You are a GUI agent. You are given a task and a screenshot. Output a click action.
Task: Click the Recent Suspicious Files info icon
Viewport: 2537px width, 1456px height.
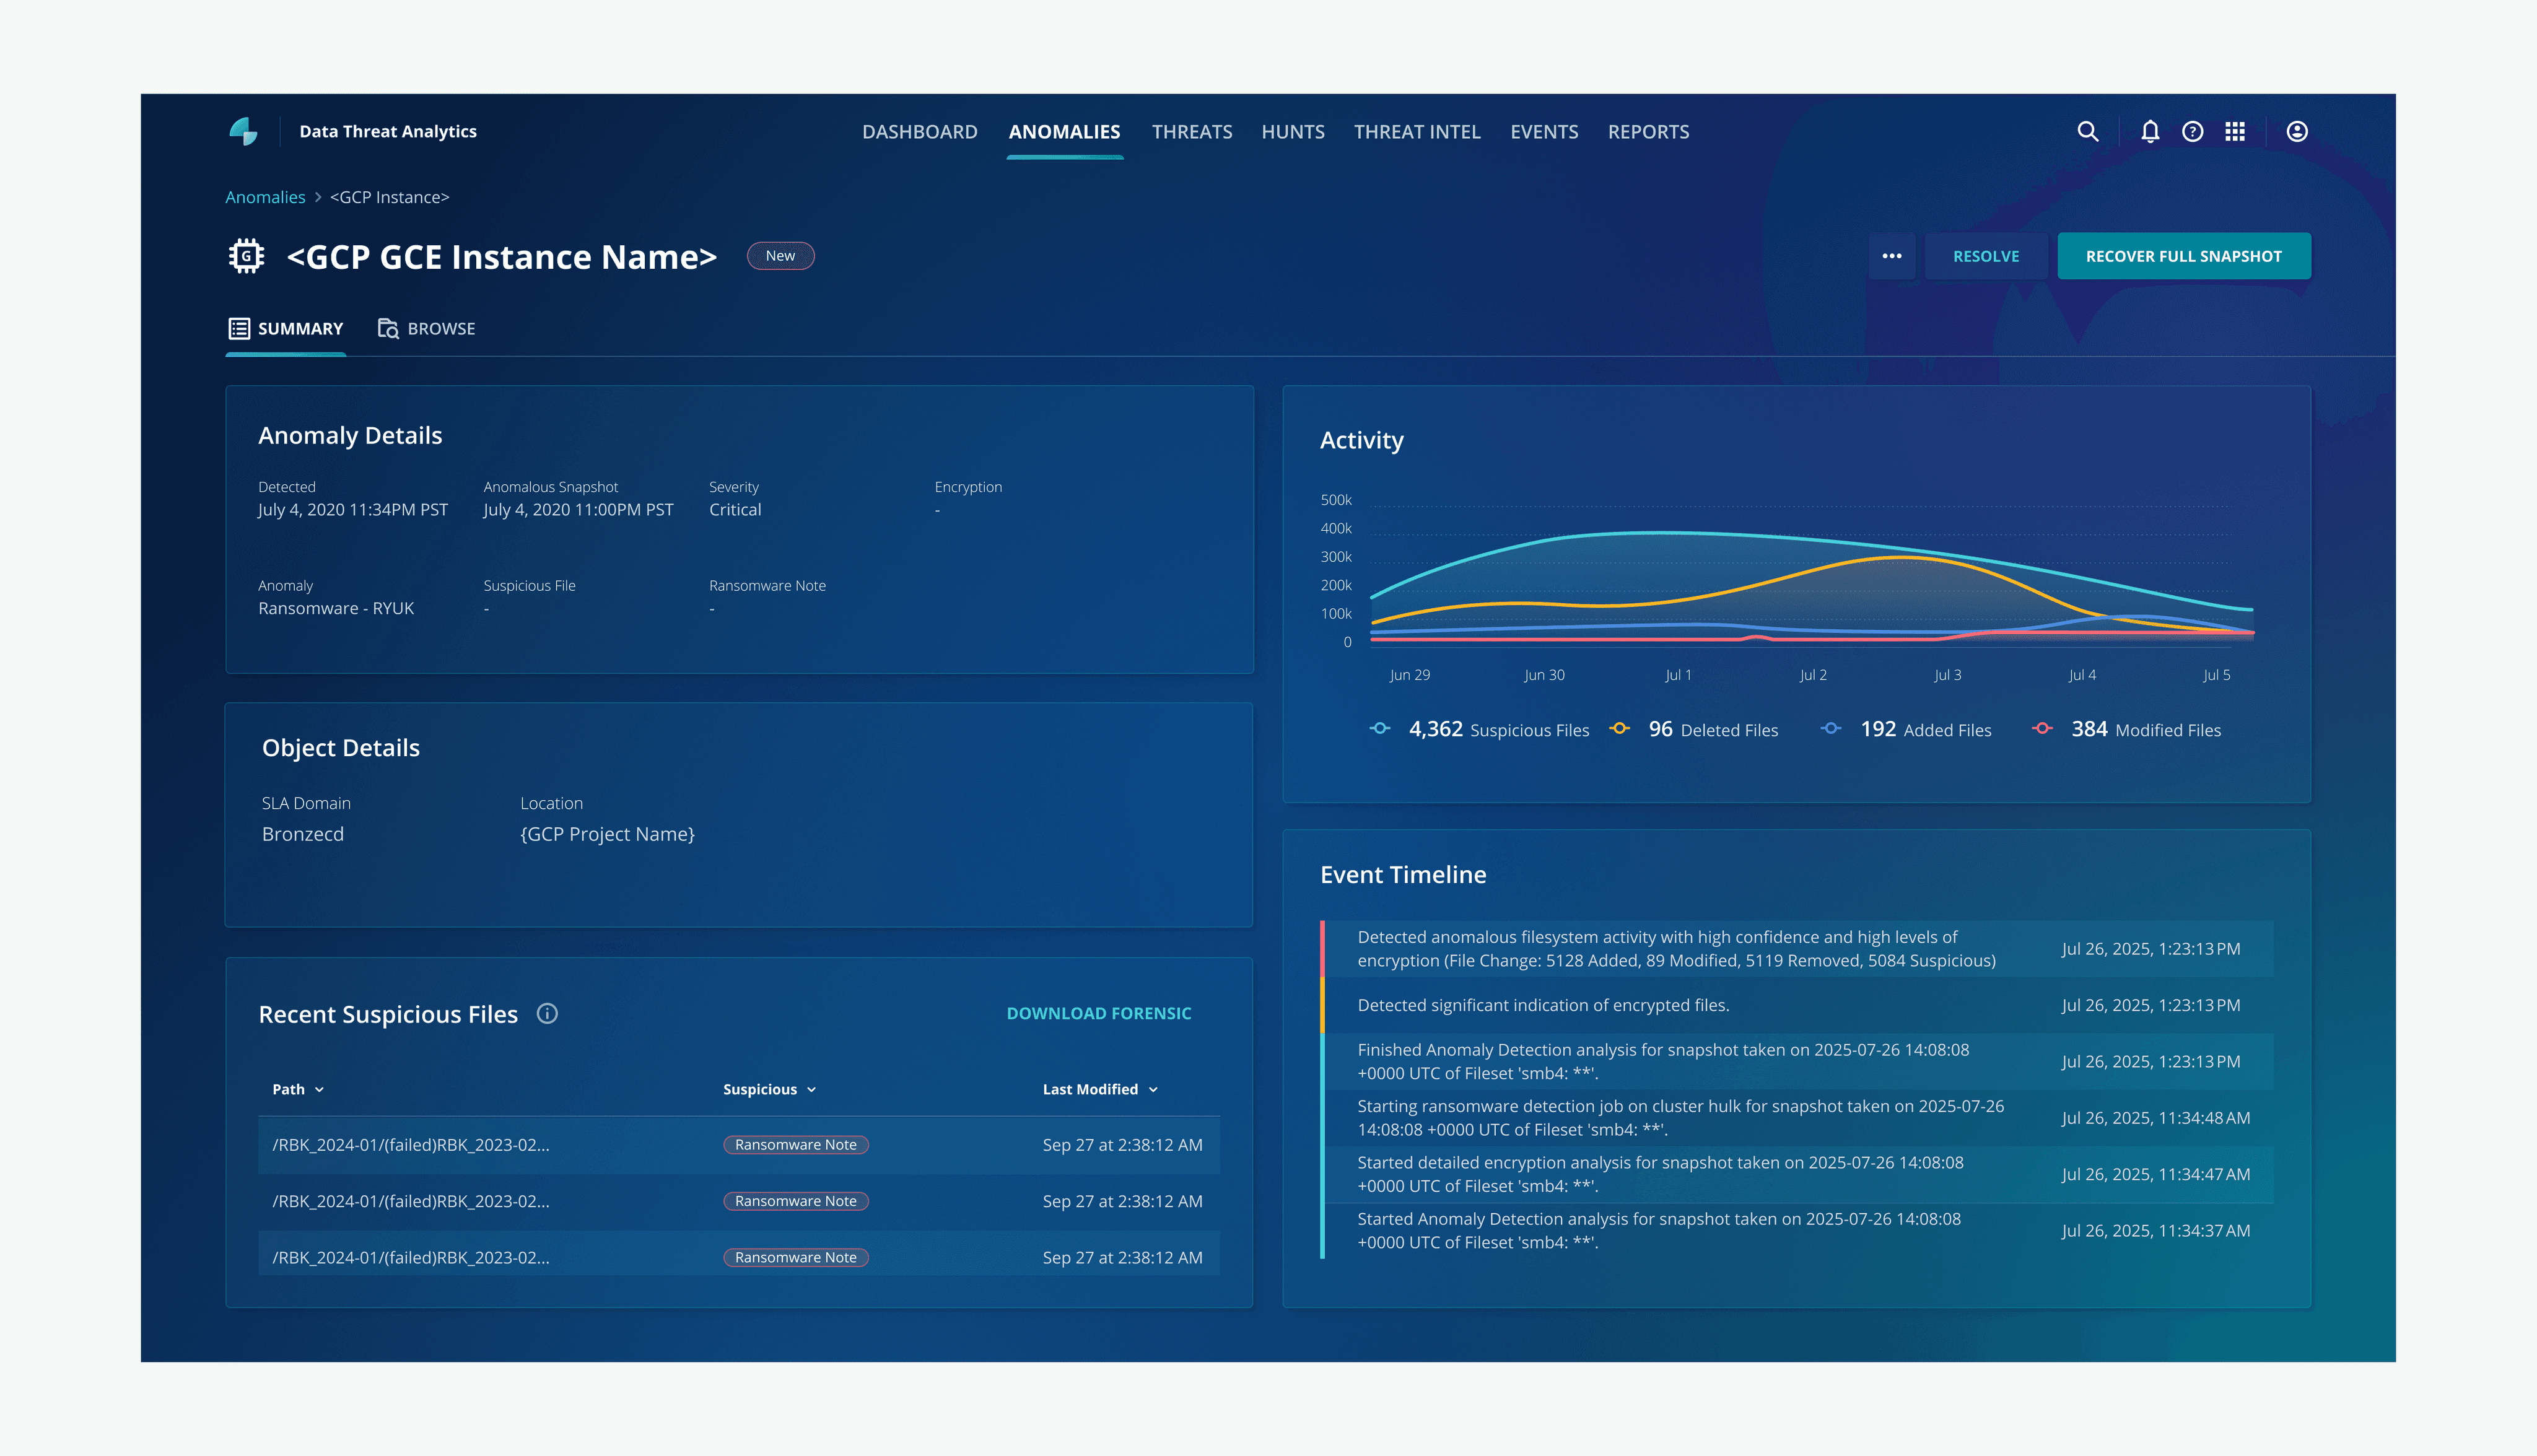(x=547, y=1014)
